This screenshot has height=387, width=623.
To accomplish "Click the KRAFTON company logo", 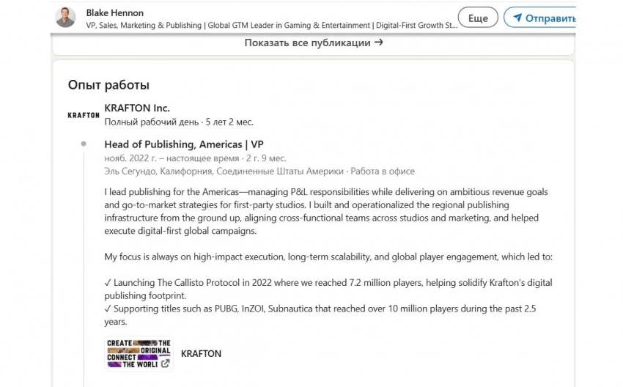I will (x=84, y=115).
